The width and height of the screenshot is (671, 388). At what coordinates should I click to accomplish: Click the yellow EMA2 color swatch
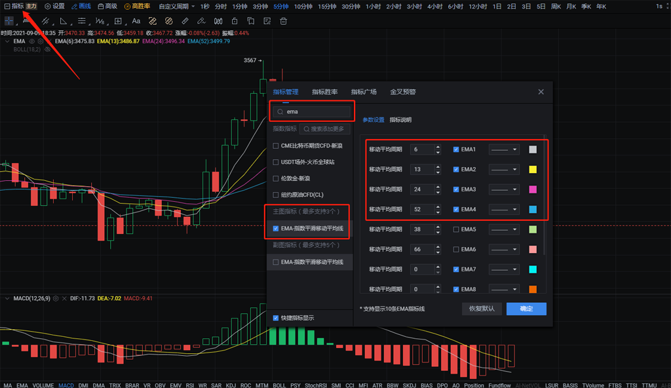click(x=533, y=170)
